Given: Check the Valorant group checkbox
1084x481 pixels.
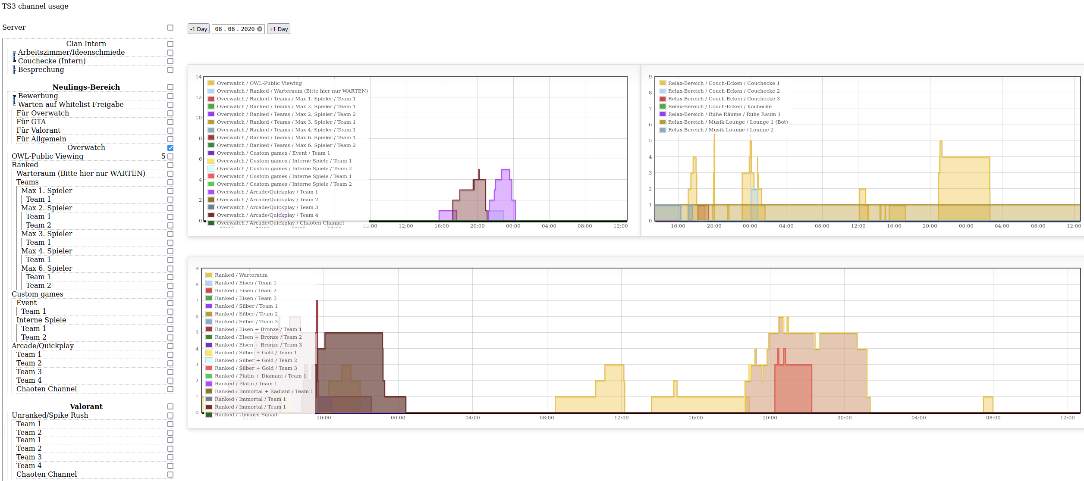Looking at the screenshot, I should pyautogui.click(x=170, y=406).
